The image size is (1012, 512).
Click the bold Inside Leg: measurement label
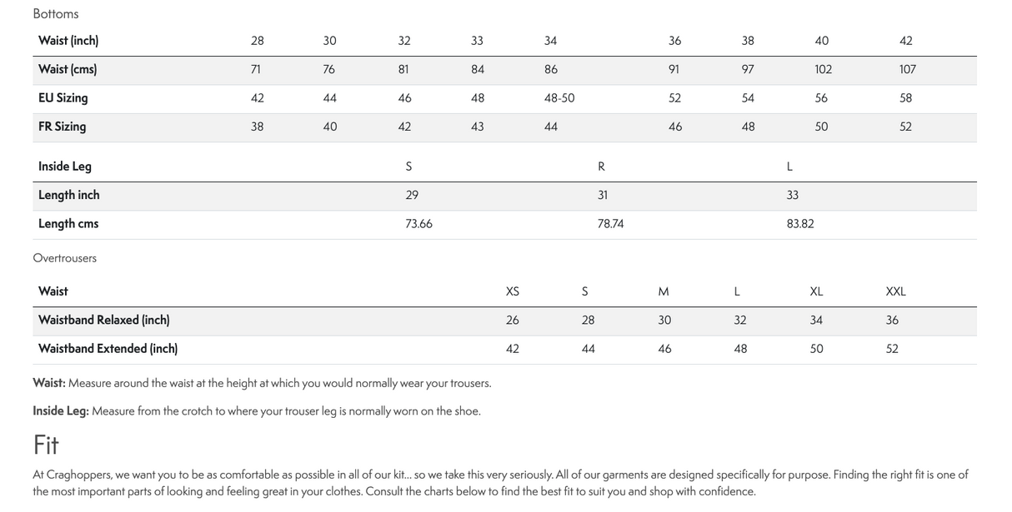[x=61, y=410]
